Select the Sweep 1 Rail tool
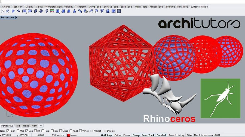Viewport: 245px width, 137px height. 91,11
